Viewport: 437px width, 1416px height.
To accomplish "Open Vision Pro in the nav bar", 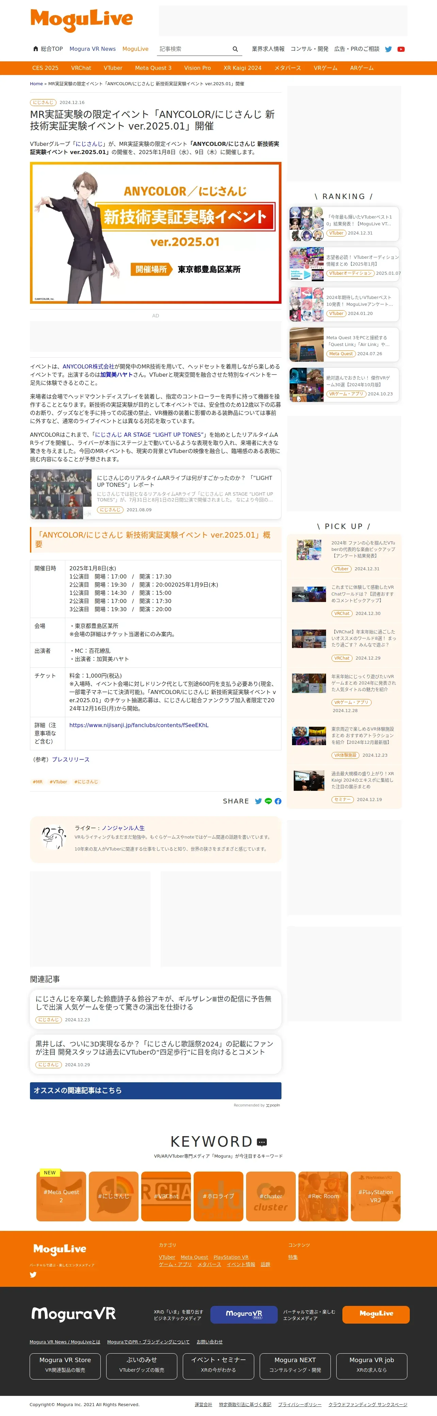I will click(197, 68).
